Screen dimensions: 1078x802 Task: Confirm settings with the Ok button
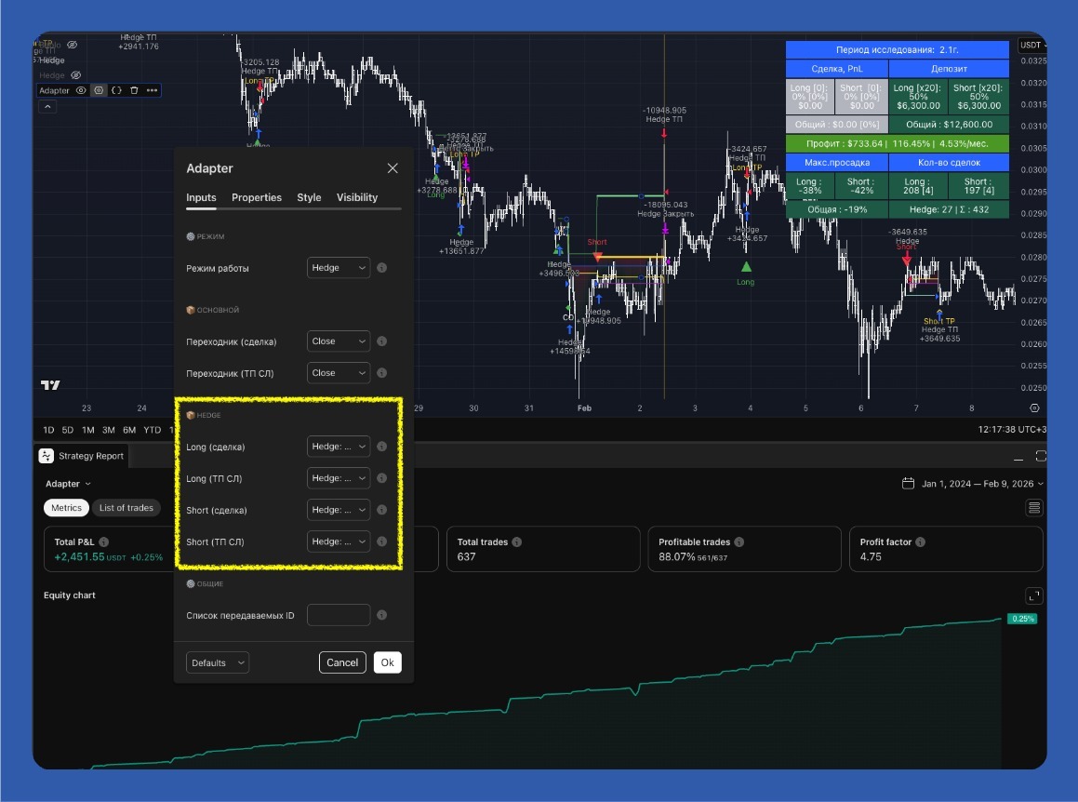click(x=387, y=662)
